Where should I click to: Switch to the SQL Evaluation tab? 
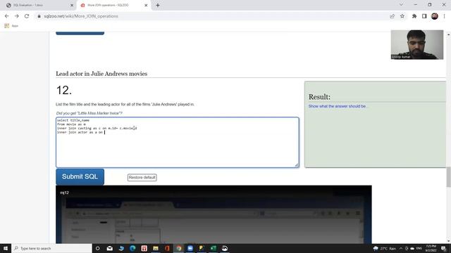click(x=38, y=5)
